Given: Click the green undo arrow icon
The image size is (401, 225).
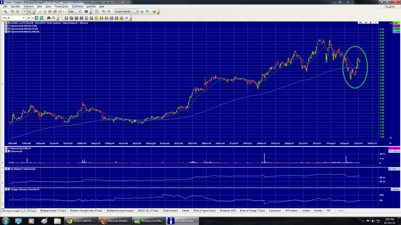Looking at the screenshot, I should (x=12, y=11).
